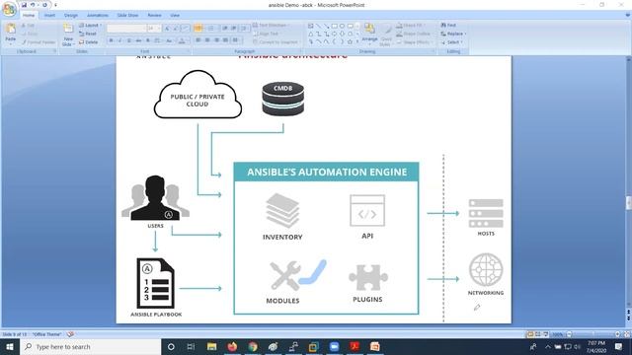
Task: Clear all text formatting
Action: 186,29
